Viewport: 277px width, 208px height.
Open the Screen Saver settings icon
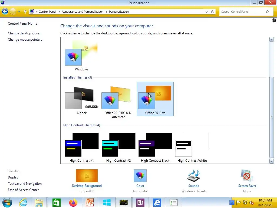pos(247,176)
